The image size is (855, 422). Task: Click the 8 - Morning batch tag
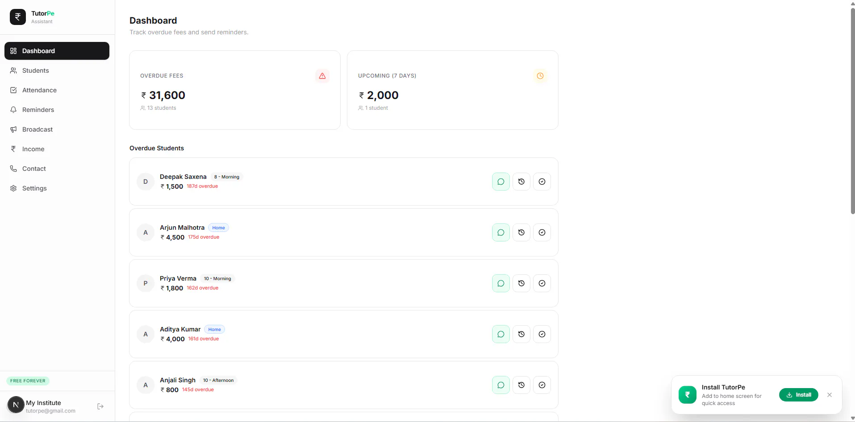coord(227,177)
